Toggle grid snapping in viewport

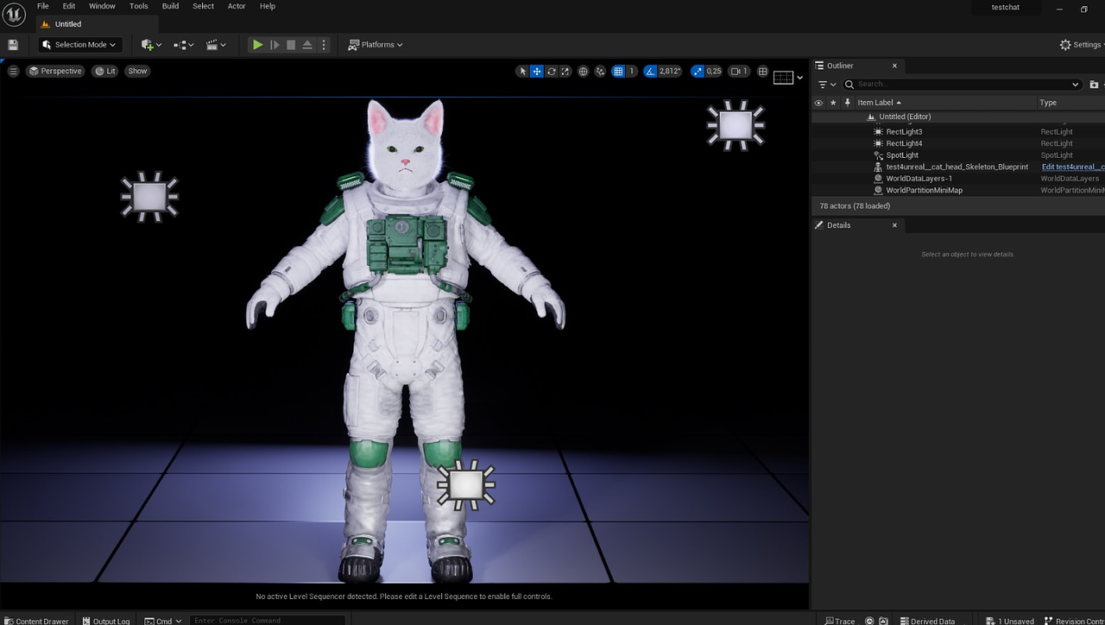point(618,72)
